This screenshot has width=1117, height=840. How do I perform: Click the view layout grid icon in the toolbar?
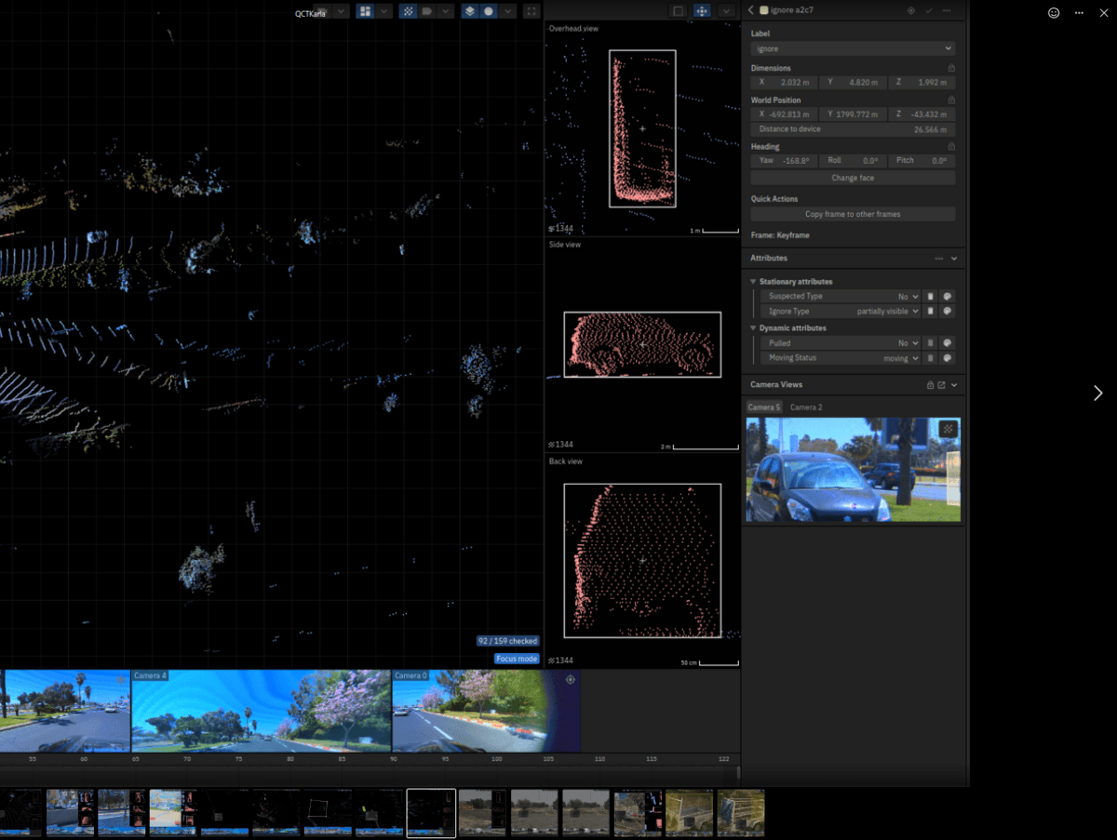(x=365, y=11)
